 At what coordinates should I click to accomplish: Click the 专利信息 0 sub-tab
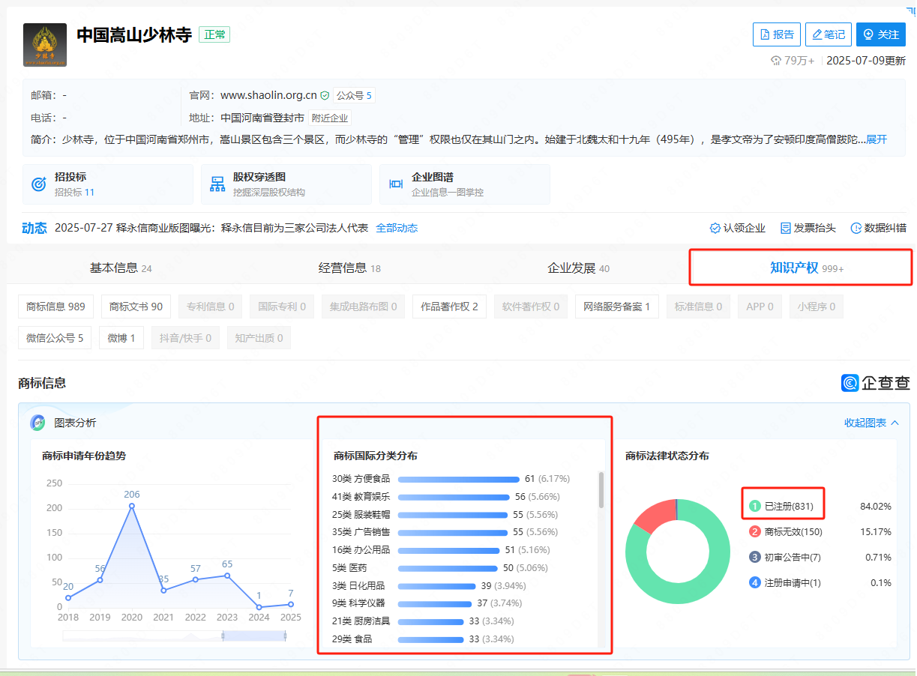coord(210,307)
